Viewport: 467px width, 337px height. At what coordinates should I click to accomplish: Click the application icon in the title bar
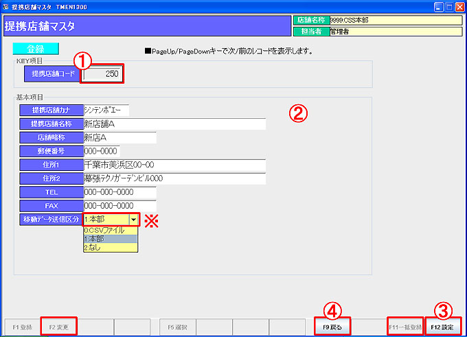click(5, 7)
